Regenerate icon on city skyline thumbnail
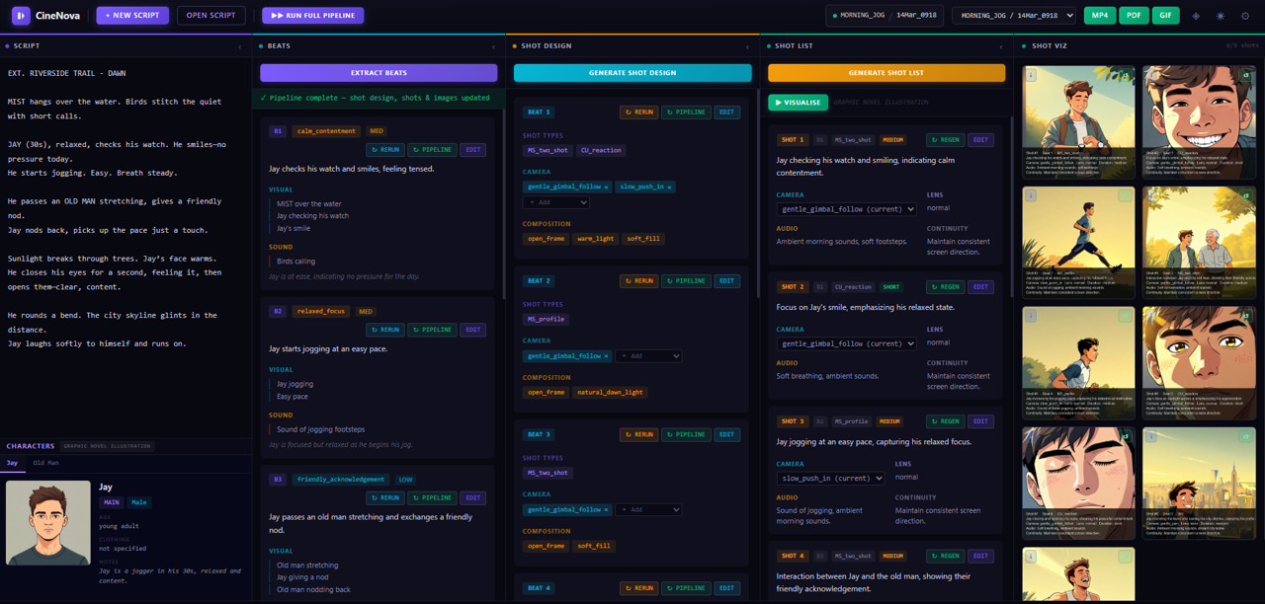Viewport: 1265px width, 604px height. 1246,436
